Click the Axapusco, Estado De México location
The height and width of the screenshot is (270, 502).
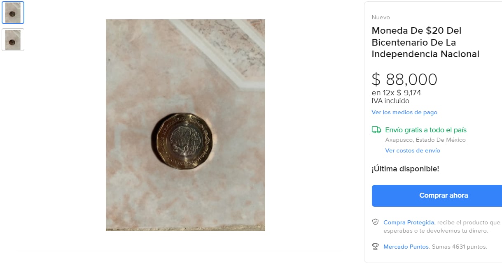[425, 140]
